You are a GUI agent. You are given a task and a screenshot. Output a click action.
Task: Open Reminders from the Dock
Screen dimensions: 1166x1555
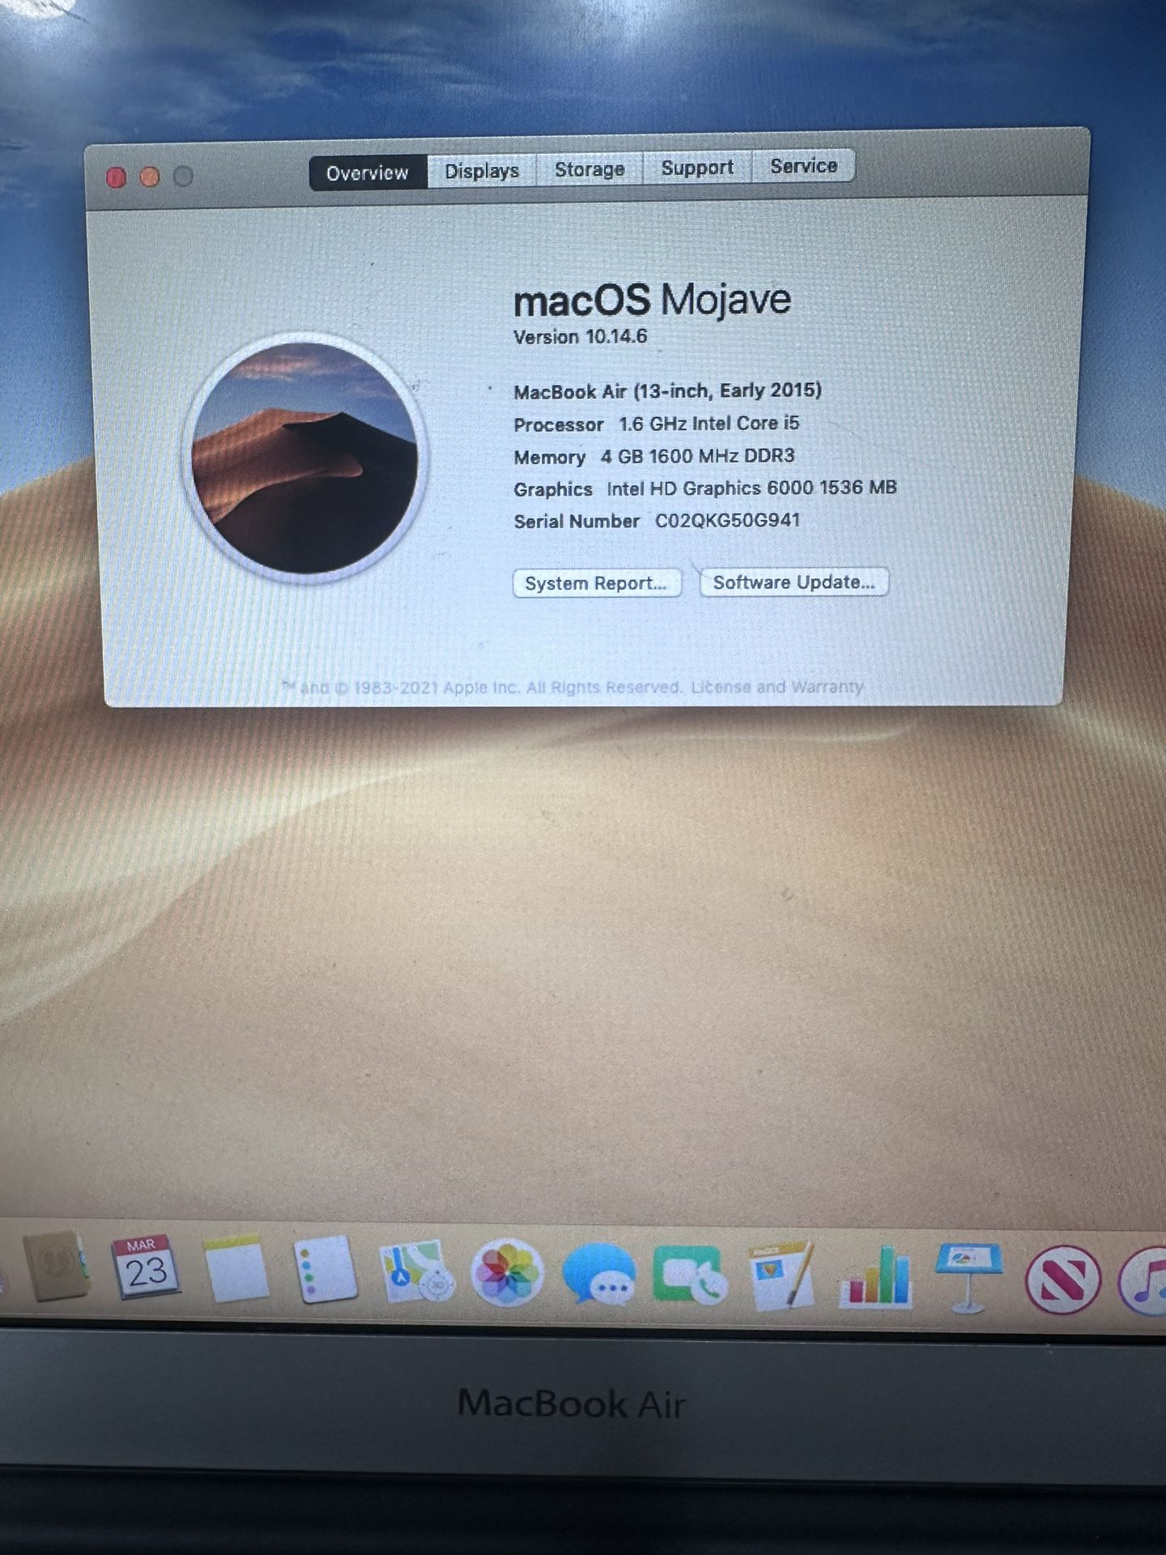[x=326, y=1270]
